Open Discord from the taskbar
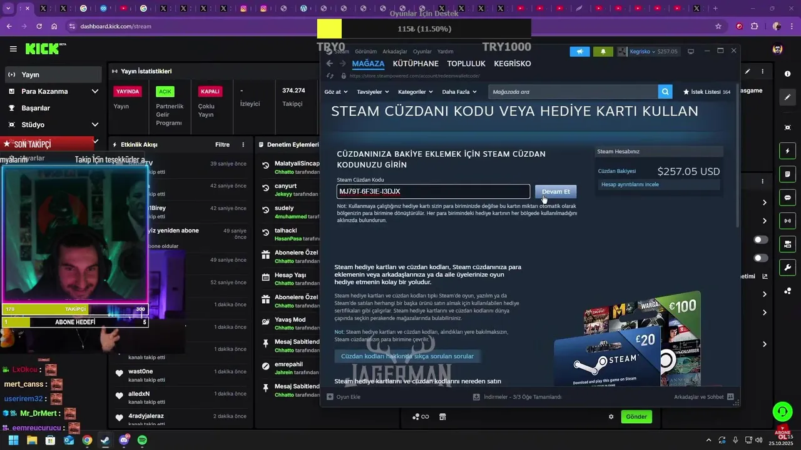Screen dimensions: 801x450 pos(124,440)
